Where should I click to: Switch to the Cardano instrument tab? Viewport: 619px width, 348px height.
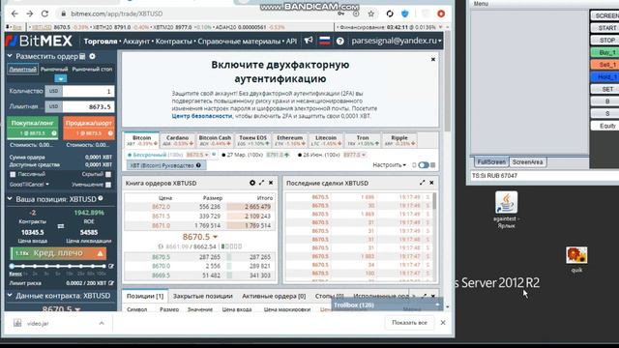coord(177,140)
